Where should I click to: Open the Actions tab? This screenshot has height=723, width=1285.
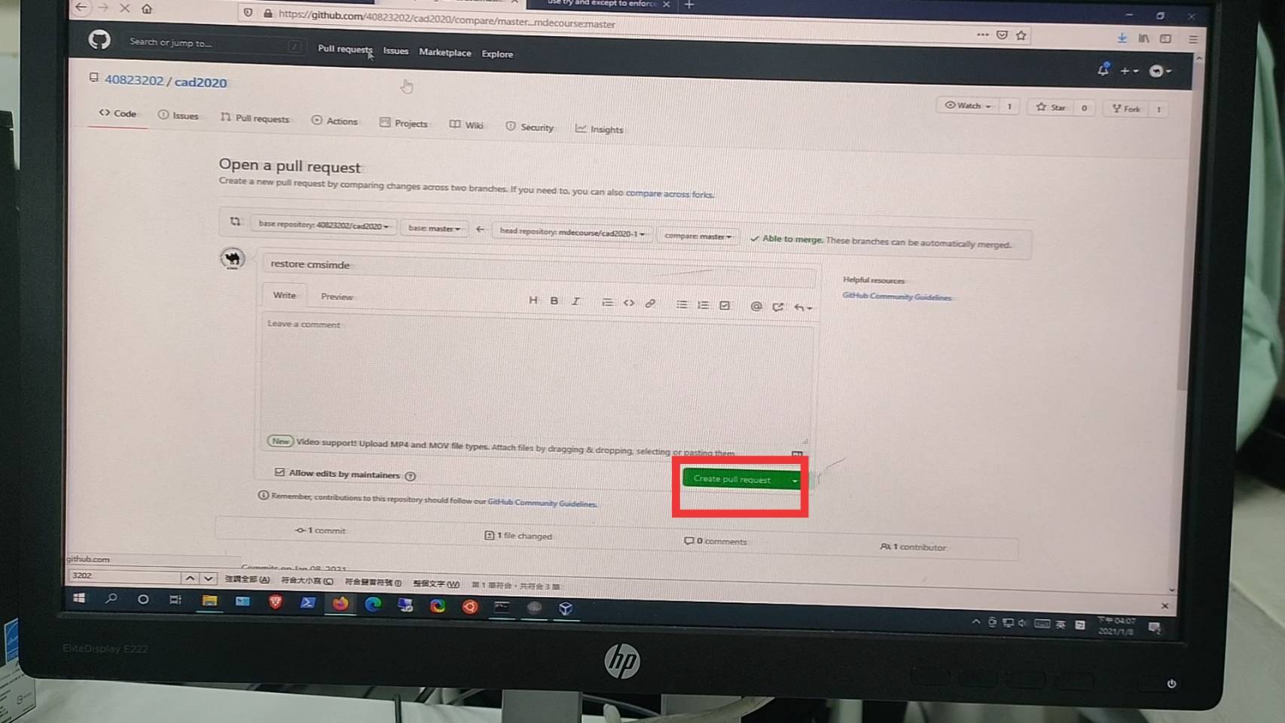[334, 120]
